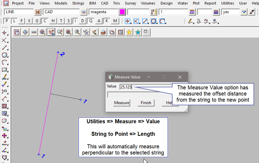Toggle the P snap button
259x163 pixels.
(x=7, y=21)
